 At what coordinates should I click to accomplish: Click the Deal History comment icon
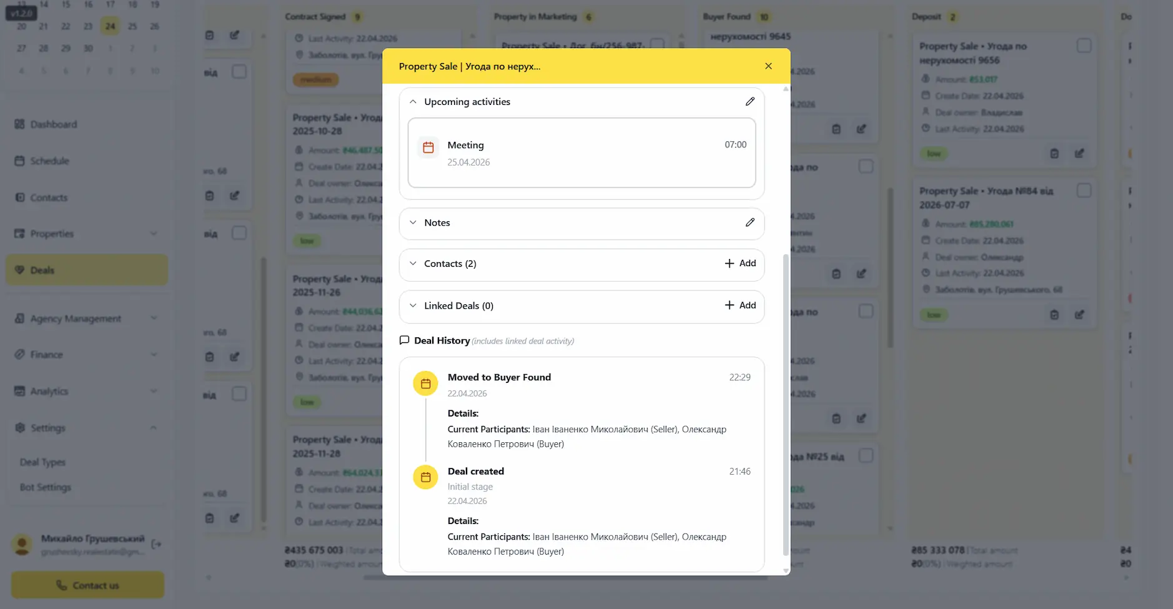click(x=404, y=340)
